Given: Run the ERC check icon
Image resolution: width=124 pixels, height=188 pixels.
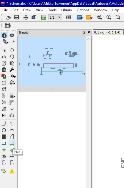Looking at the screenshot, I should tap(4, 171).
